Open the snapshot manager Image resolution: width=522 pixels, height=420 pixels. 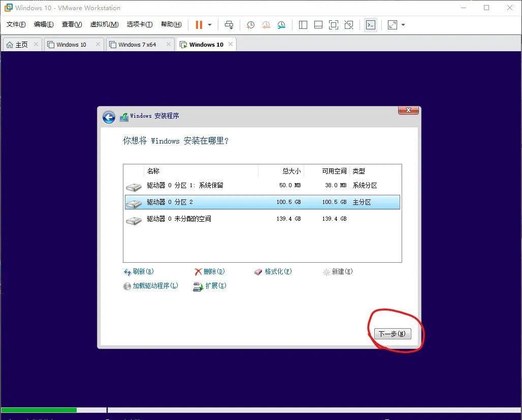click(282, 25)
